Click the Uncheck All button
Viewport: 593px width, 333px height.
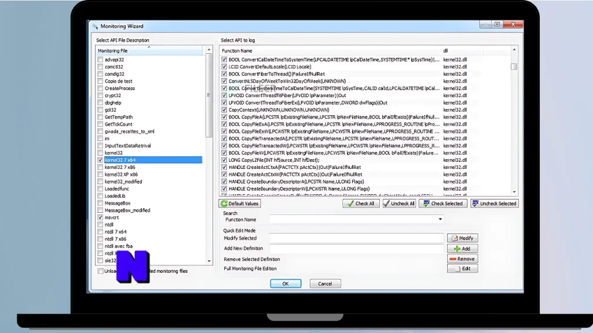click(399, 203)
